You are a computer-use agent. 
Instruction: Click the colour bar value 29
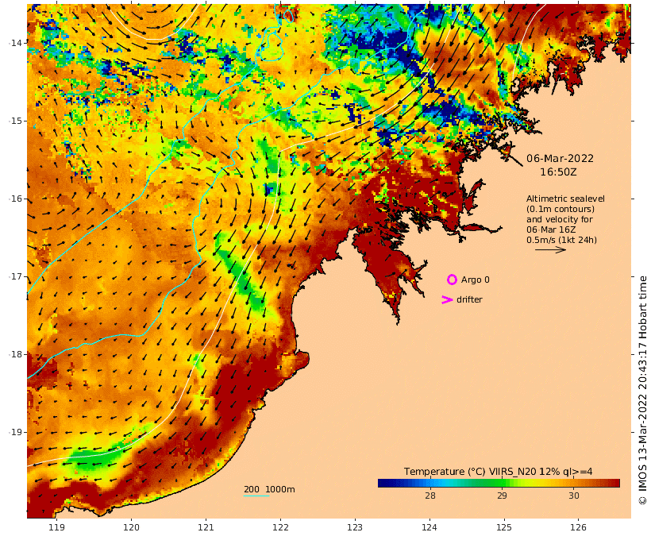[502, 496]
